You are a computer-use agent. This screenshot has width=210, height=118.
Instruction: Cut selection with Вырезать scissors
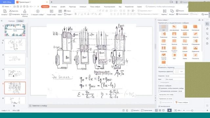click(x=14, y=11)
